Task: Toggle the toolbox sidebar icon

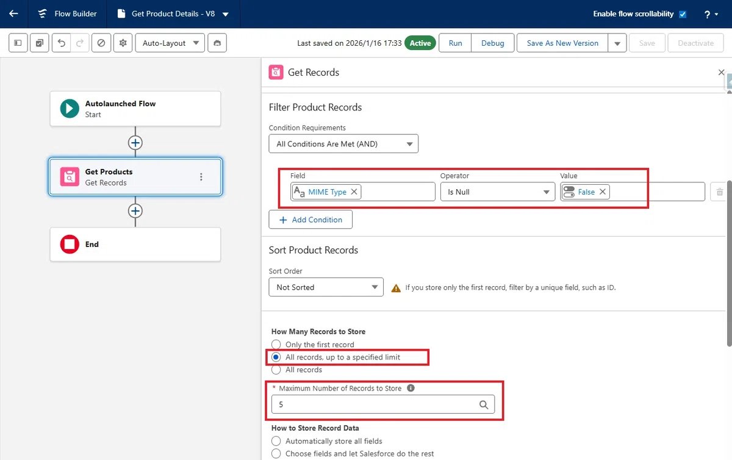Action: point(18,43)
